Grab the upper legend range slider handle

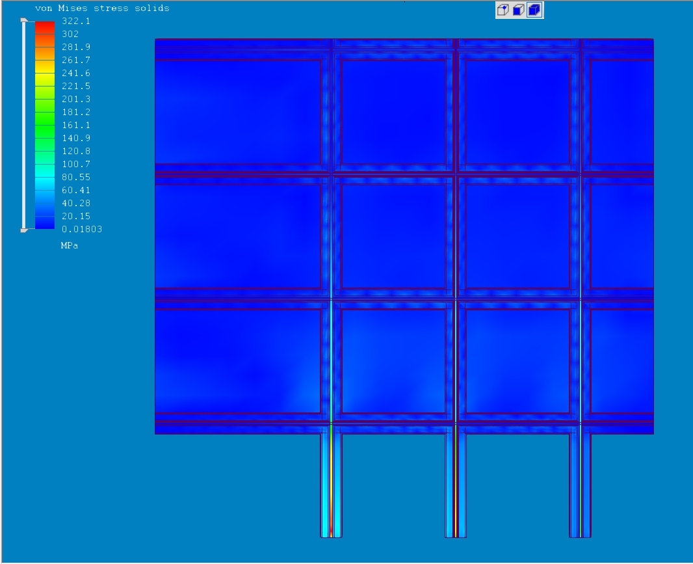point(24,20)
